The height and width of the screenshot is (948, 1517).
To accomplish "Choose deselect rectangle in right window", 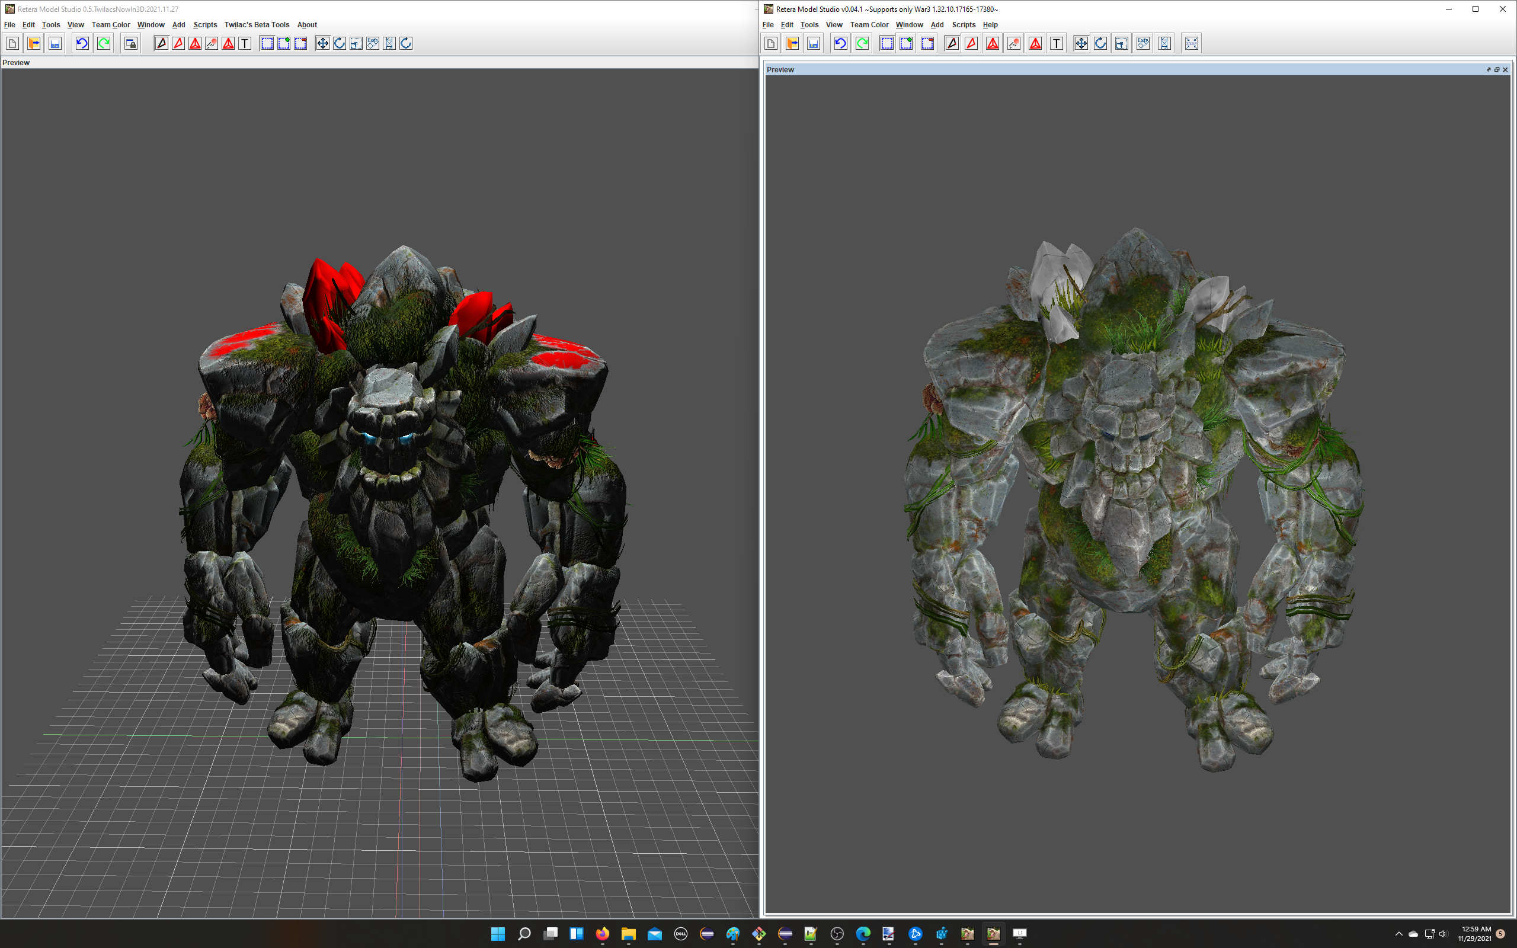I will 928,43.
